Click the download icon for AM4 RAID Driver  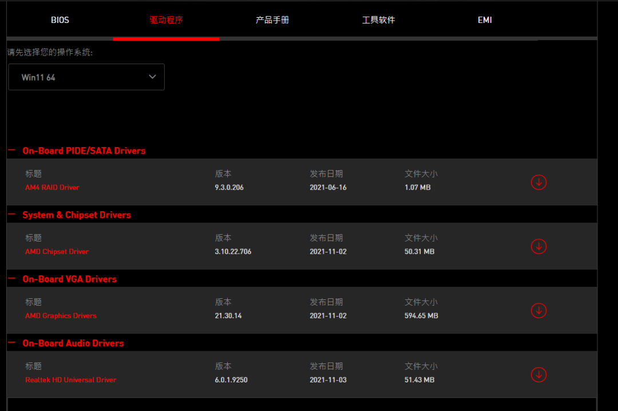pyautogui.click(x=538, y=182)
